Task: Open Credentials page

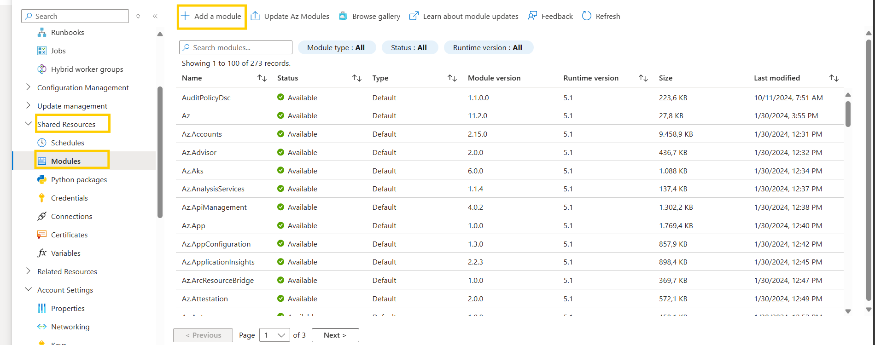Action: tap(69, 198)
